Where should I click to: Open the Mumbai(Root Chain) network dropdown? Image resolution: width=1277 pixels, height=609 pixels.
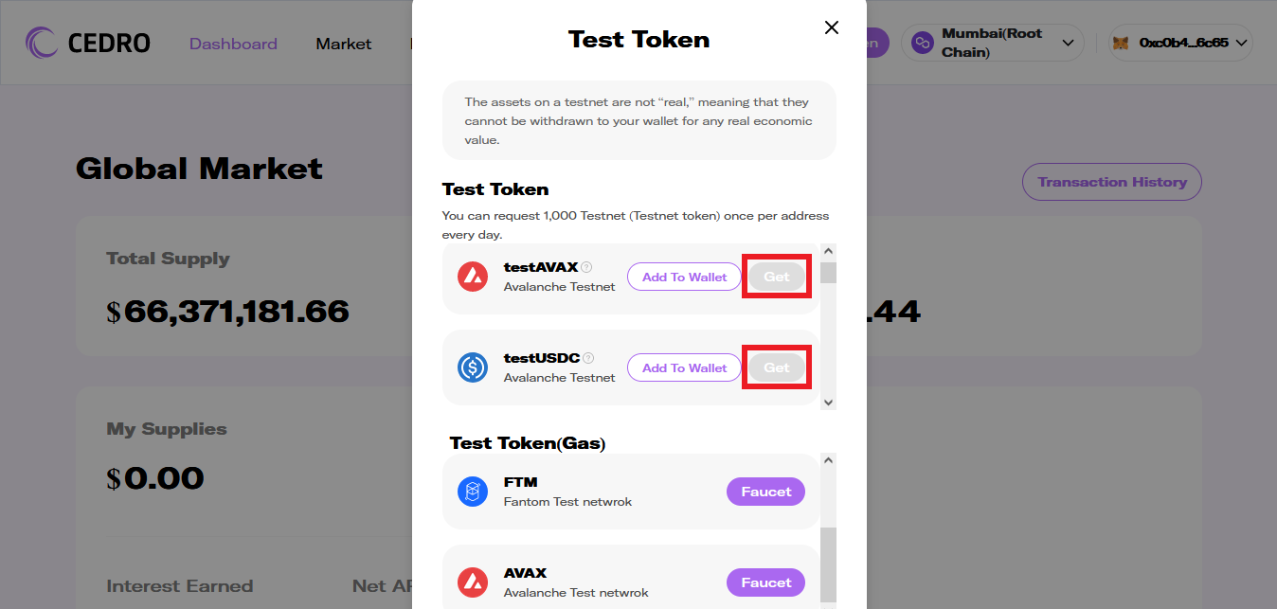tap(1068, 43)
